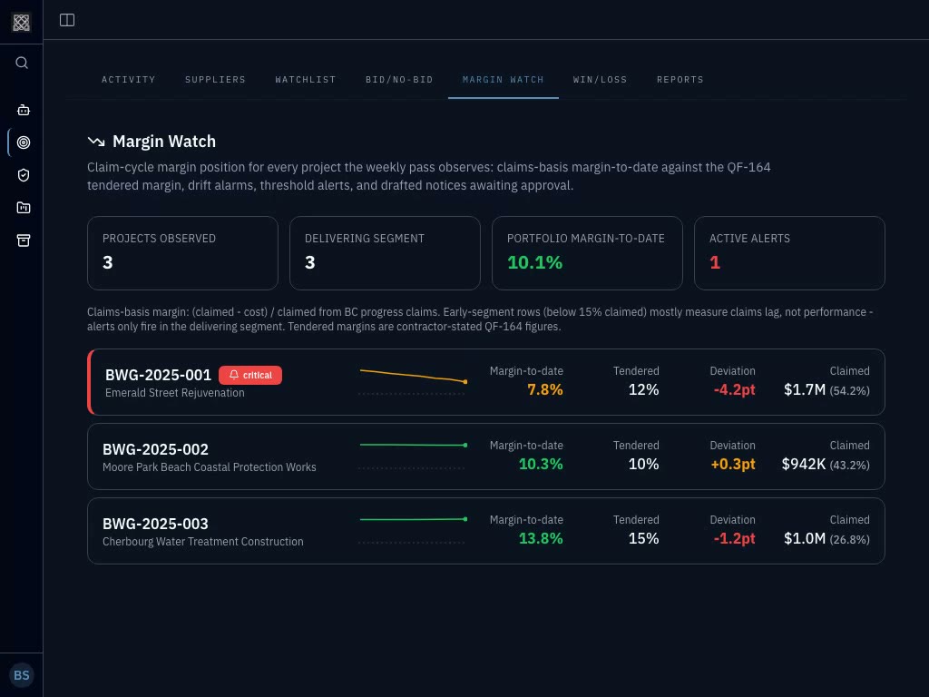
Task: Click the $1.7M (54.2%) claimed value
Action: (826, 390)
